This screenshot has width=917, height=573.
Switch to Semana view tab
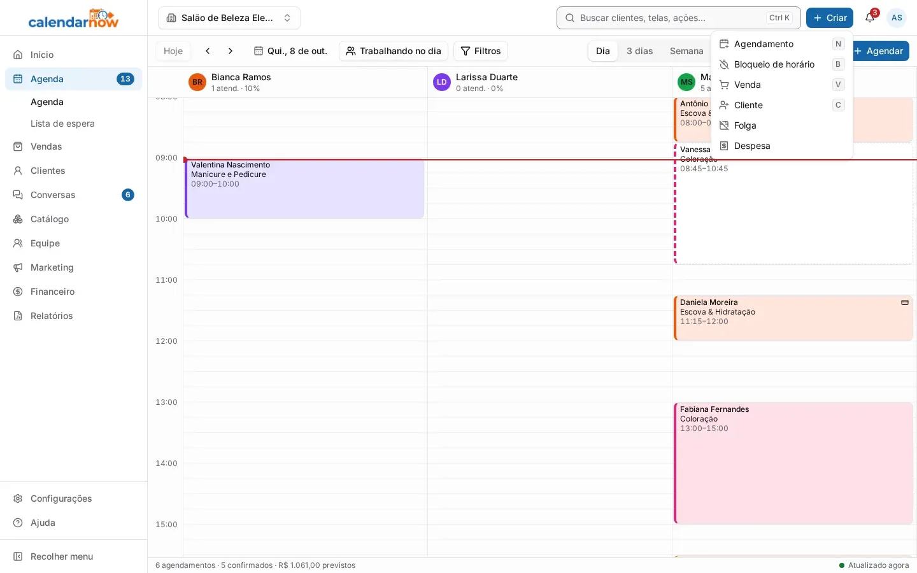(686, 51)
